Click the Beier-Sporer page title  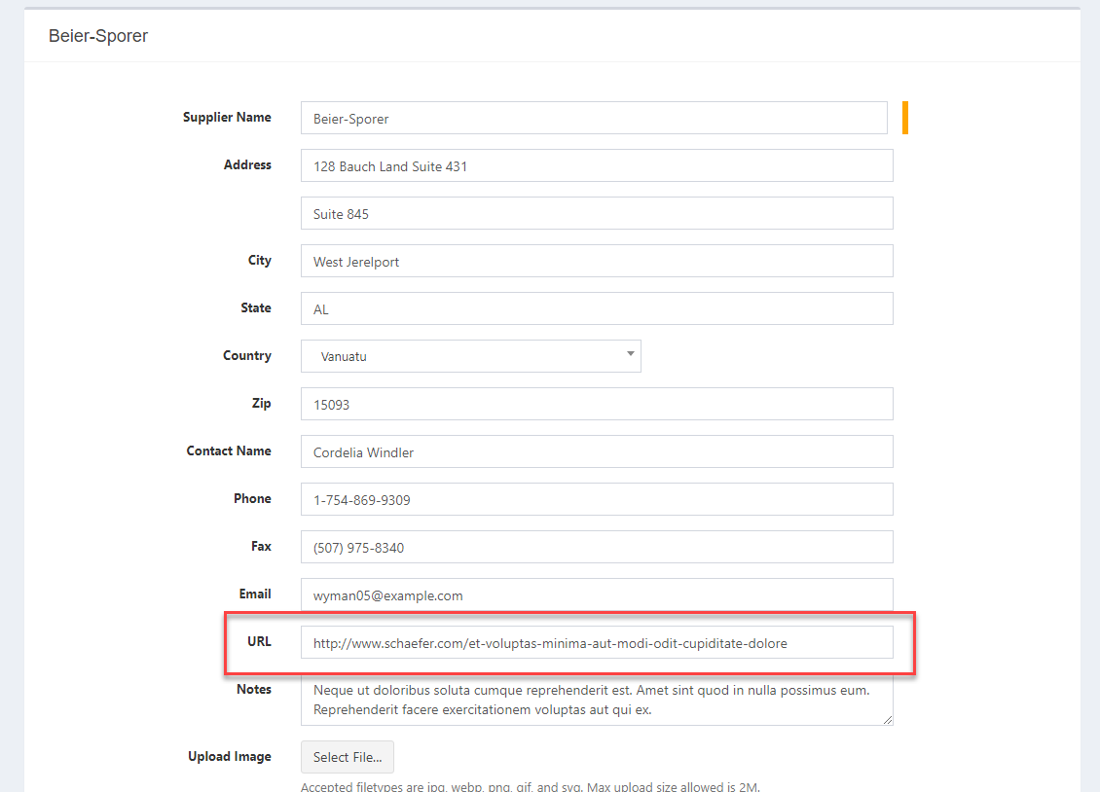(x=97, y=35)
